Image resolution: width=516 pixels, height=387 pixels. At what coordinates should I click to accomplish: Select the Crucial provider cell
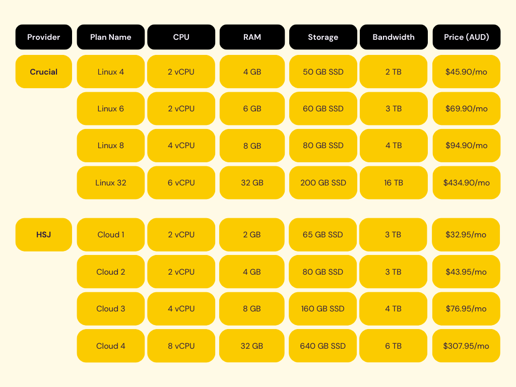pyautogui.click(x=44, y=72)
